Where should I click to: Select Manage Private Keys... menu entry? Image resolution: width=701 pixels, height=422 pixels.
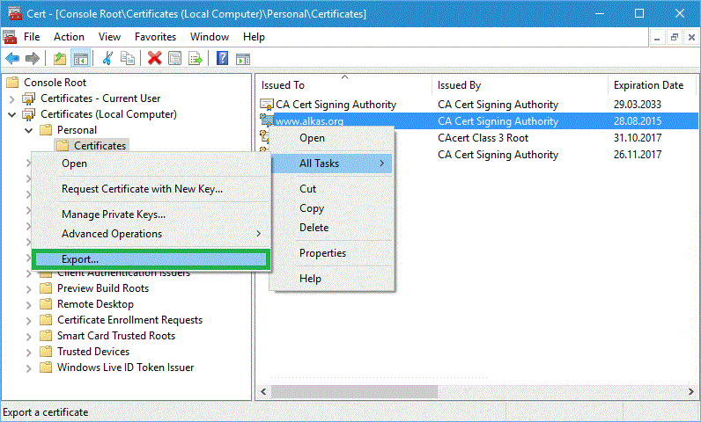click(x=114, y=215)
